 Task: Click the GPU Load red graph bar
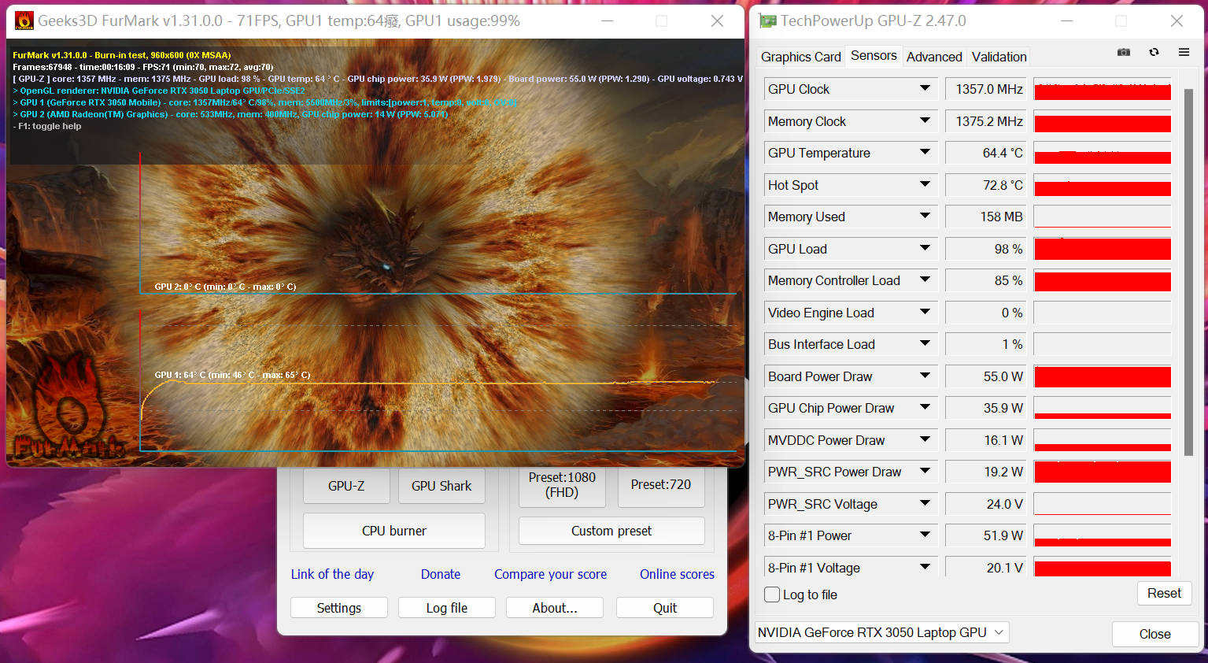coord(1102,250)
